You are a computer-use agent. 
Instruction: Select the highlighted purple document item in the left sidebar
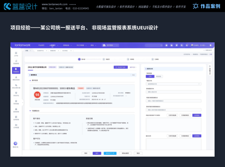tap(16, 70)
